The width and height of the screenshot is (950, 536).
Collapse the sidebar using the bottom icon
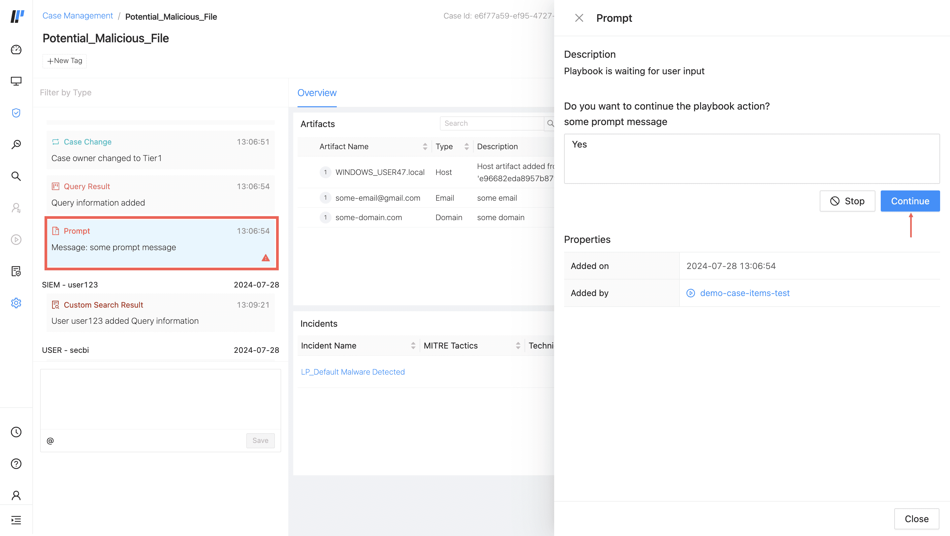[x=16, y=520]
